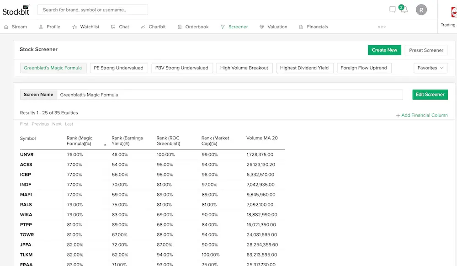Open the Valuation tab
The width and height of the screenshot is (457, 266).
pos(273,27)
